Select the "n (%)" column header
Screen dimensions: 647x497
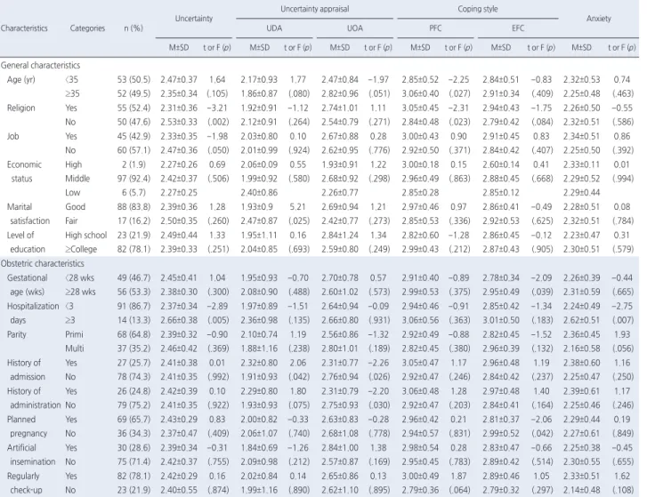133,28
